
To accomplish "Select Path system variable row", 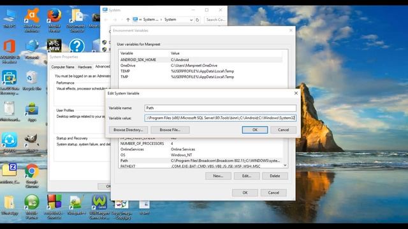I will click(201, 161).
